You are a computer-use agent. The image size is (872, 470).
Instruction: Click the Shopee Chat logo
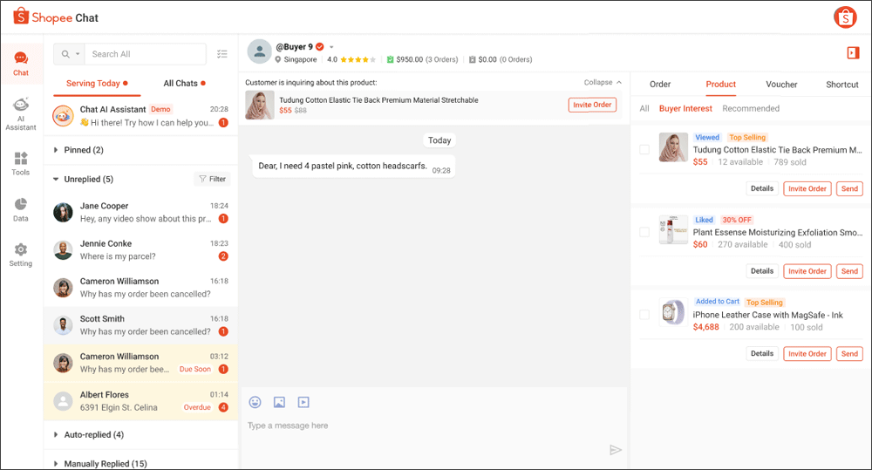pyautogui.click(x=56, y=17)
